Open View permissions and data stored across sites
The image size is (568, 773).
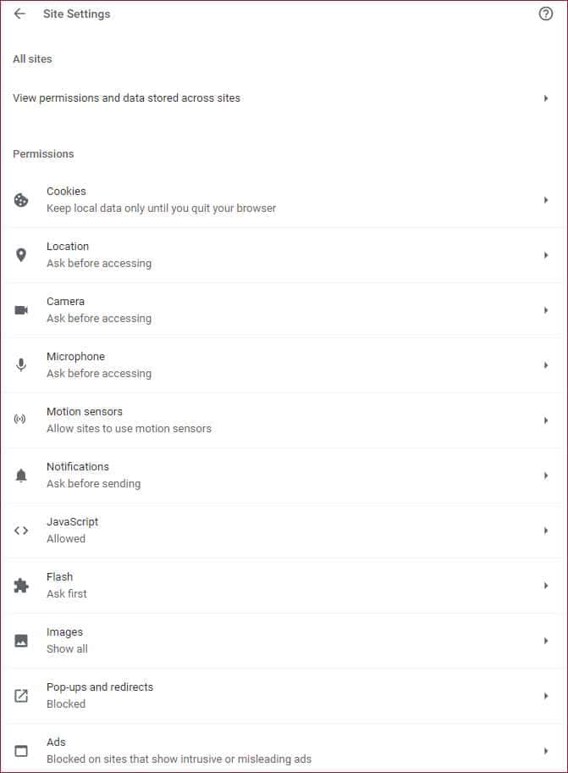point(284,98)
